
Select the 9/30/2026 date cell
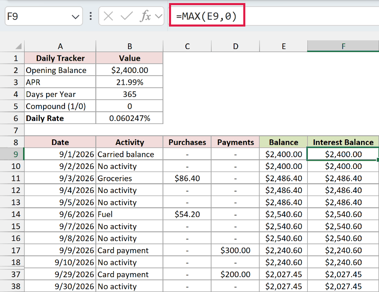[x=60, y=286]
